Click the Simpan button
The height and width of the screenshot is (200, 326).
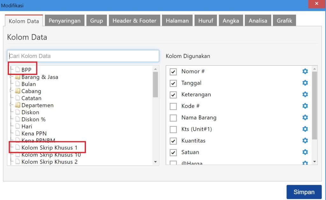[304, 192]
